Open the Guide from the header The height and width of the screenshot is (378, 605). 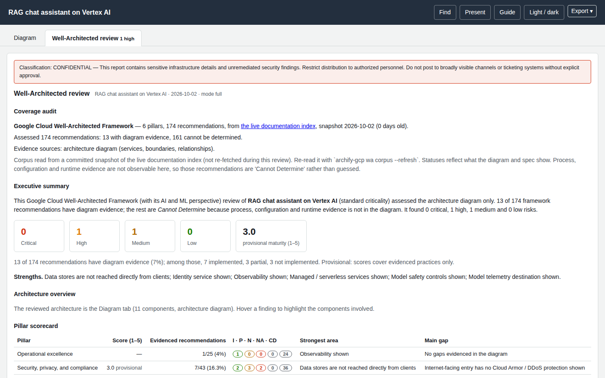tap(507, 12)
